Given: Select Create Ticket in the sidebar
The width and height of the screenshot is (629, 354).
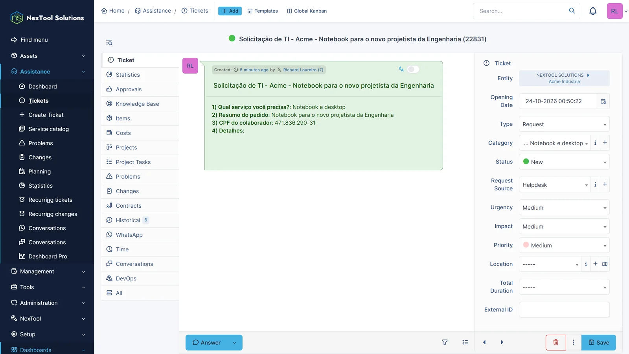Looking at the screenshot, I should coord(46,115).
